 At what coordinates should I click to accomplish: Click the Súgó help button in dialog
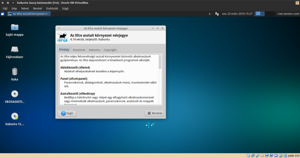click(67, 113)
